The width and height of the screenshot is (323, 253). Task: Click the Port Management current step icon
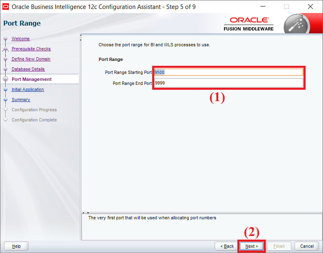[6, 79]
